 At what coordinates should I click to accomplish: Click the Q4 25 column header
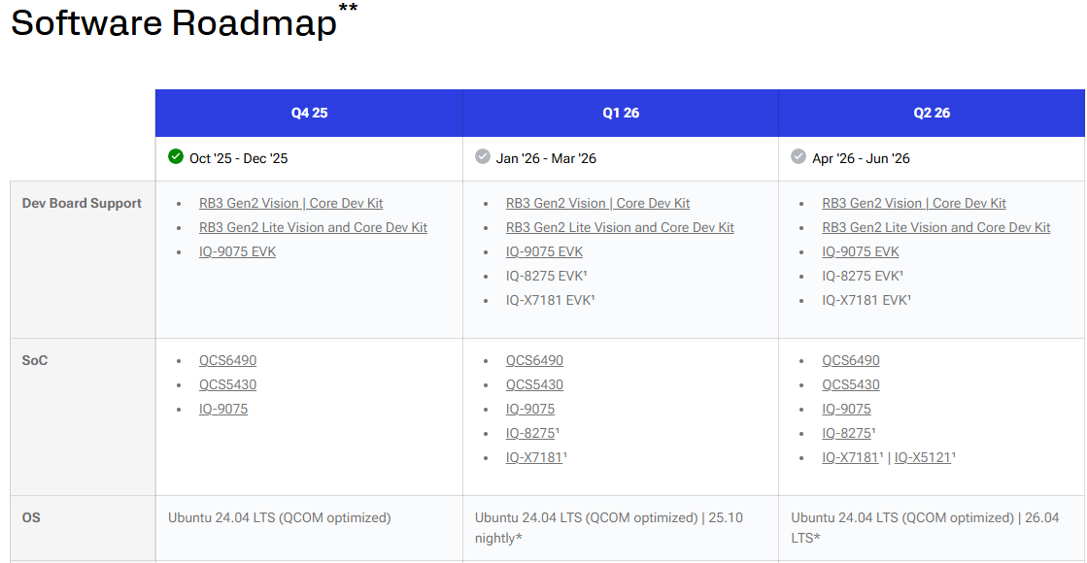[x=309, y=113]
